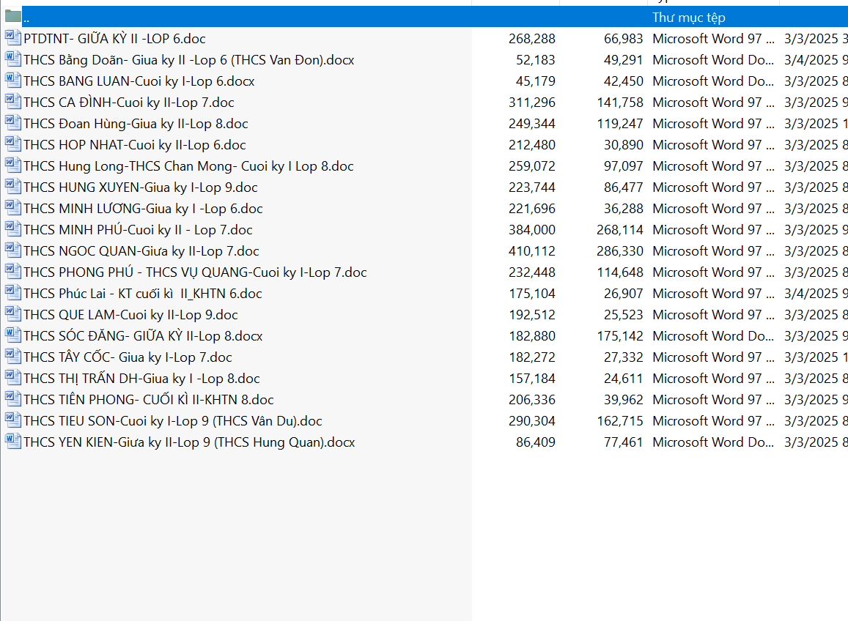
Task: Select THCS TIÊN PHONG- CUỐI KÌ II file
Action: click(148, 400)
